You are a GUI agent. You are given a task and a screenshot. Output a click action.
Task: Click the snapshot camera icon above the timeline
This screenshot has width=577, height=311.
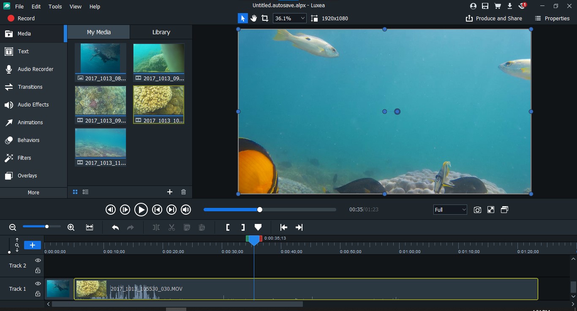(477, 210)
